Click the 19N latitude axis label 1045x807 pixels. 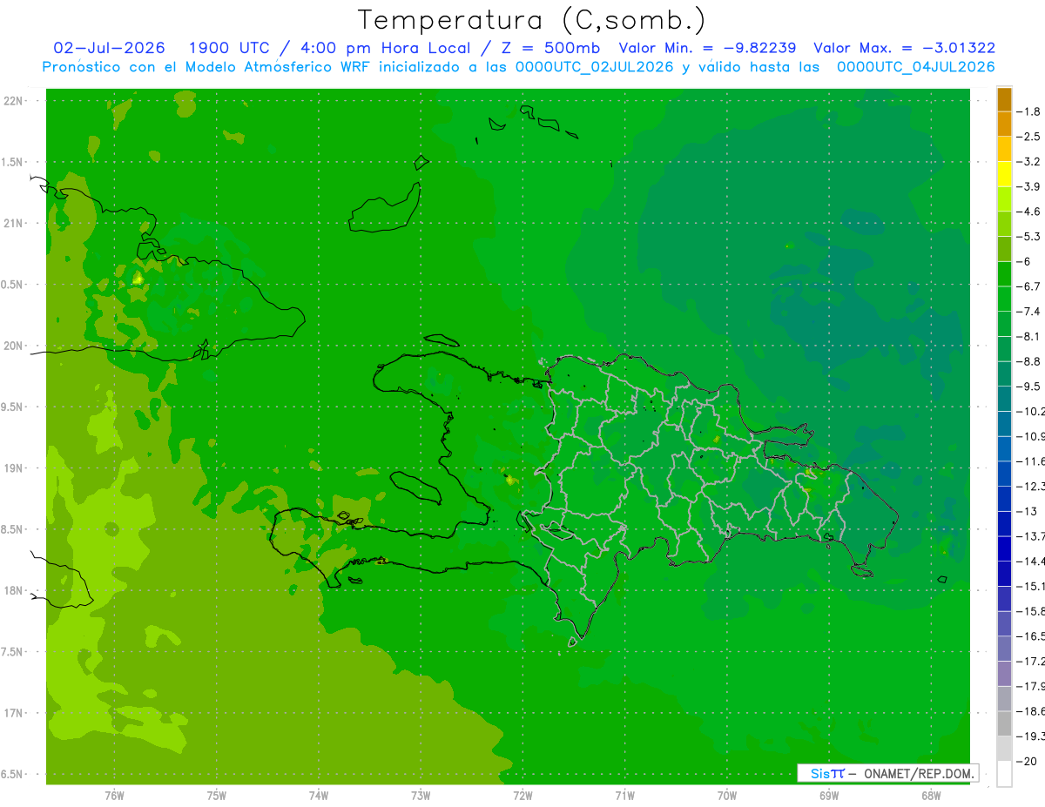[x=14, y=468]
